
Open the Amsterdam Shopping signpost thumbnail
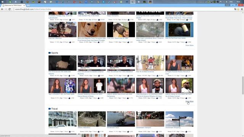[180, 119]
